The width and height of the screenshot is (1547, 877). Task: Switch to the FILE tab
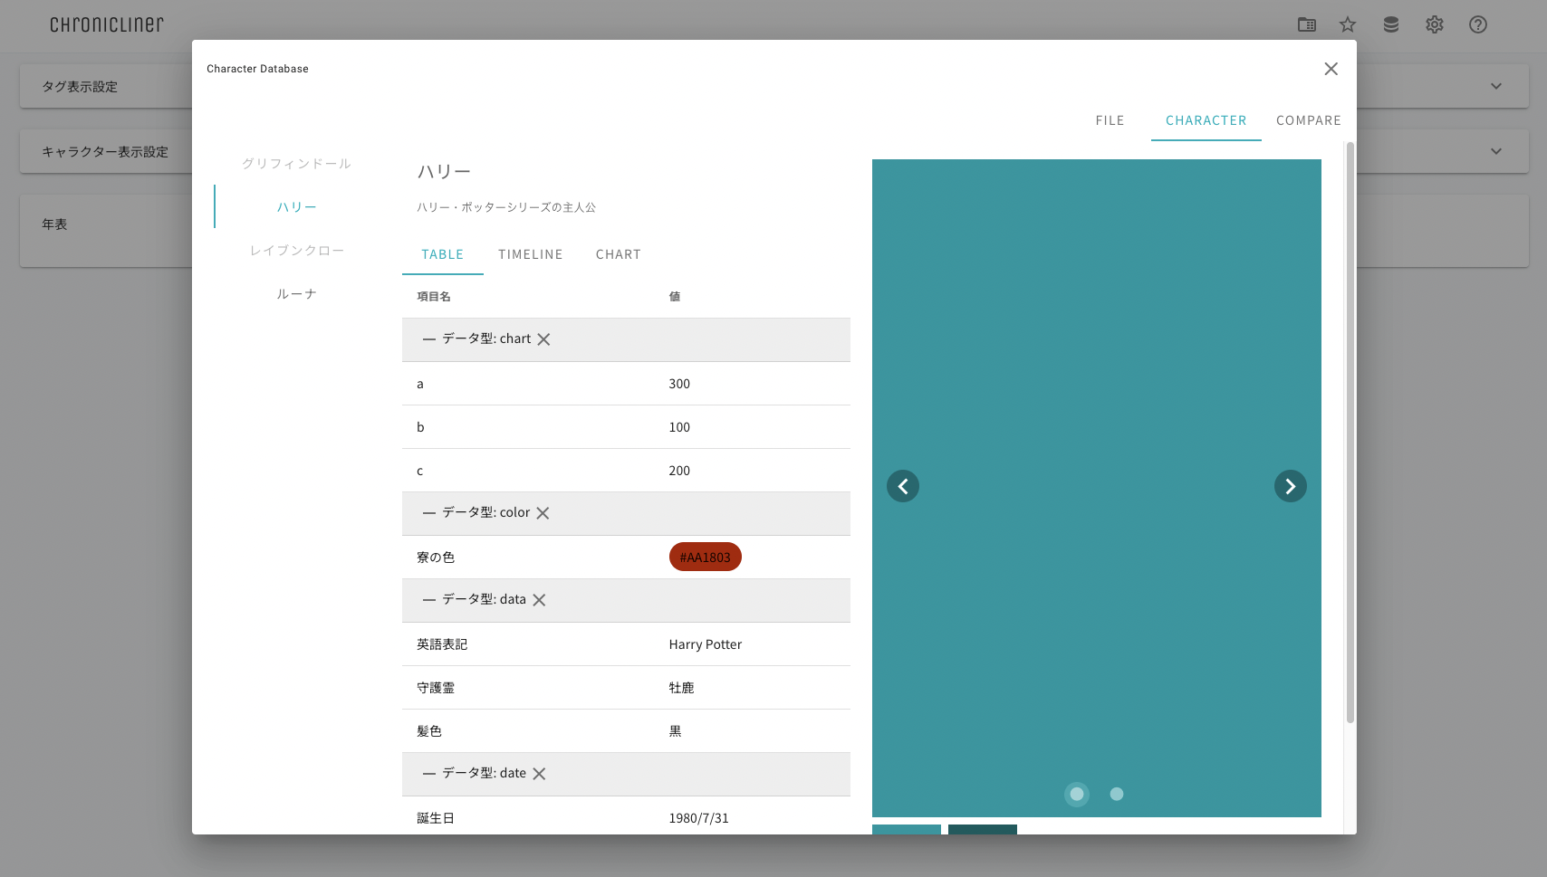[1110, 120]
